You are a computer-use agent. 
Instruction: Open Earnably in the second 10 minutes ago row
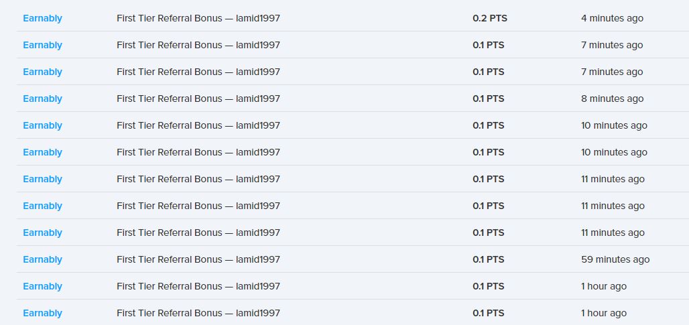pyautogui.click(x=42, y=152)
